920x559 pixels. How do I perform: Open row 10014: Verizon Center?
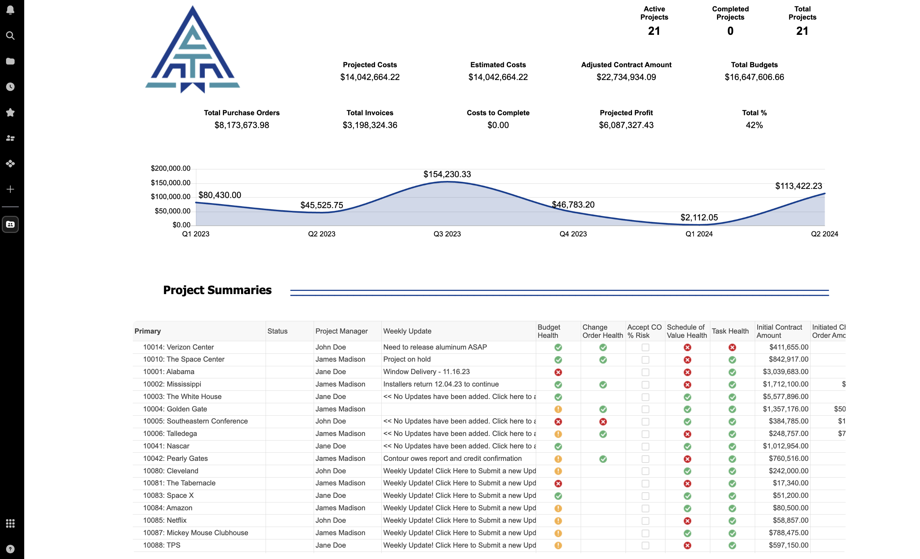178,347
